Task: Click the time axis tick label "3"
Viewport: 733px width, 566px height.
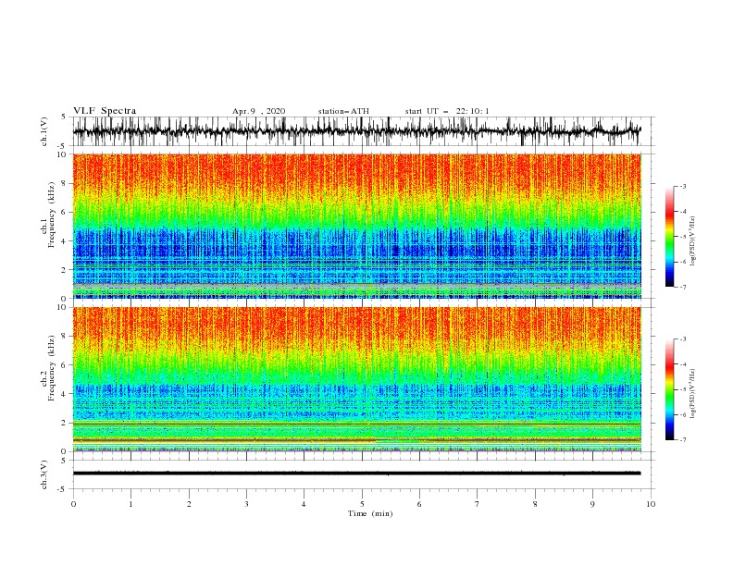Action: click(x=246, y=504)
